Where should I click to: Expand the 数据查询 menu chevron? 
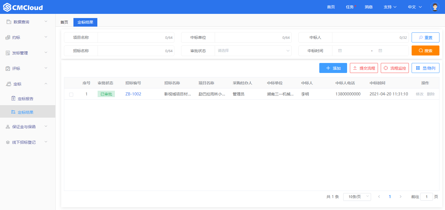46,21
